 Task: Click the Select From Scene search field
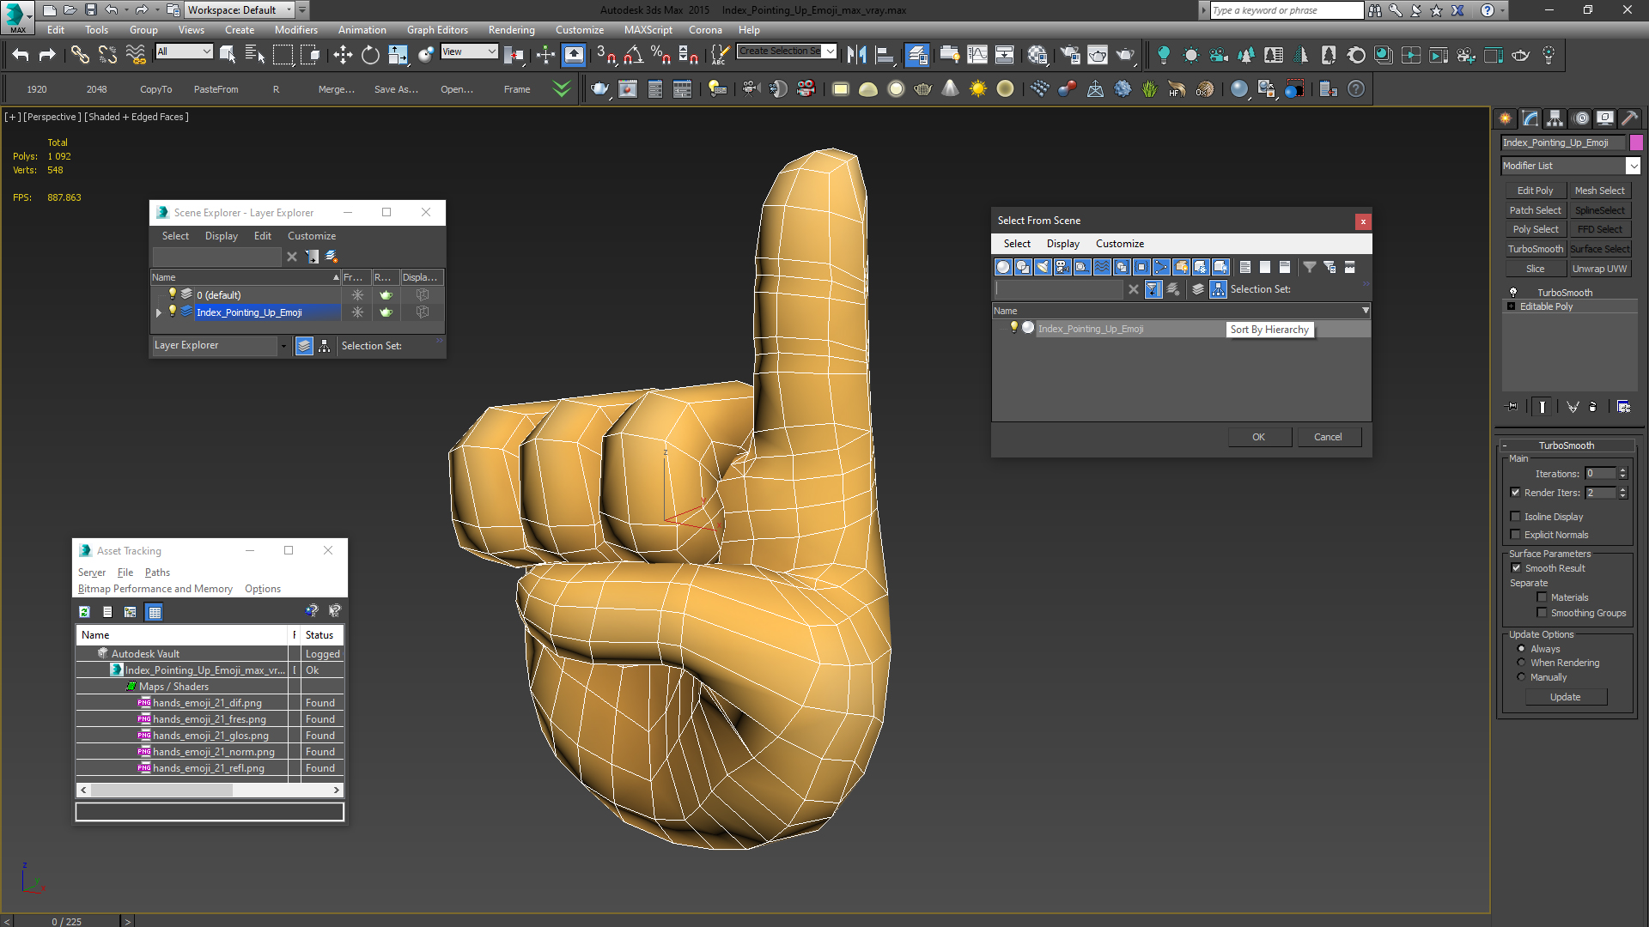(1058, 290)
